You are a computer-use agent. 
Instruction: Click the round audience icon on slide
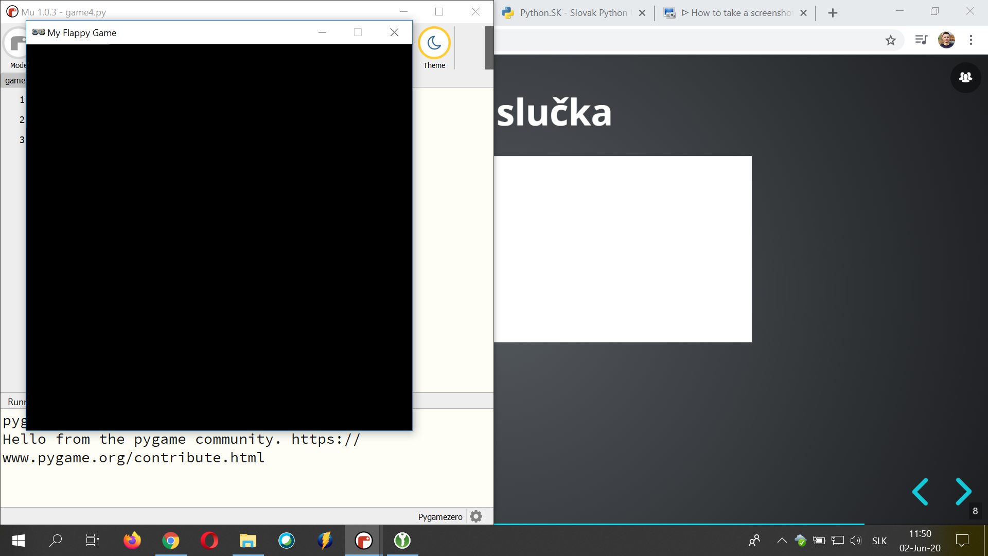tap(965, 78)
